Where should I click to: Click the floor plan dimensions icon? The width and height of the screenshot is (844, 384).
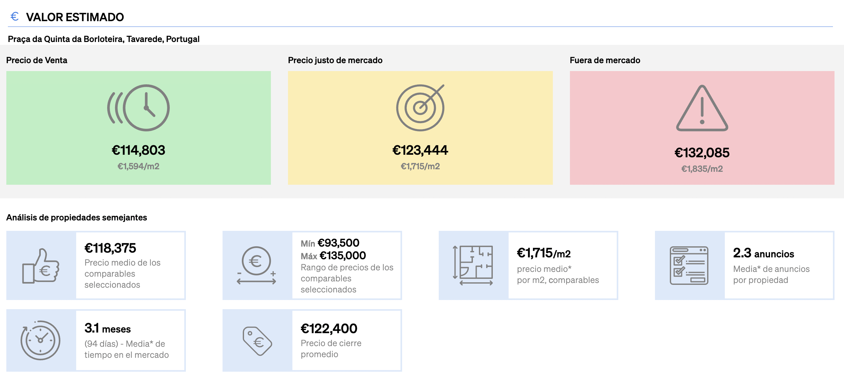point(473,266)
